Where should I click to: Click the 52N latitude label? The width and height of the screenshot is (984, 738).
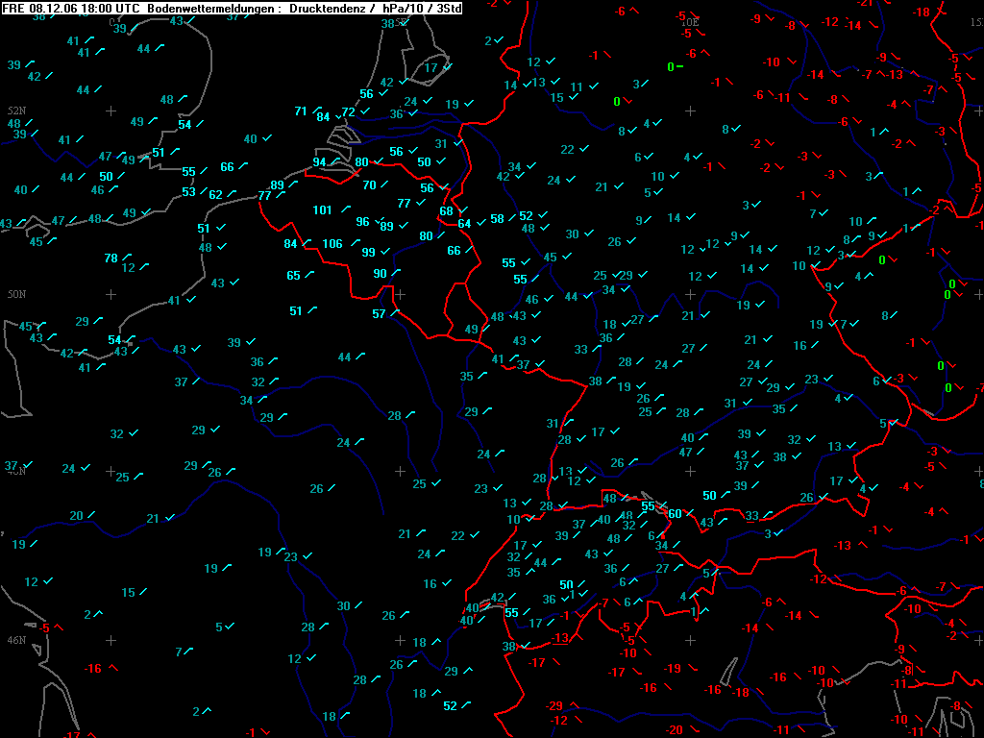pos(15,111)
